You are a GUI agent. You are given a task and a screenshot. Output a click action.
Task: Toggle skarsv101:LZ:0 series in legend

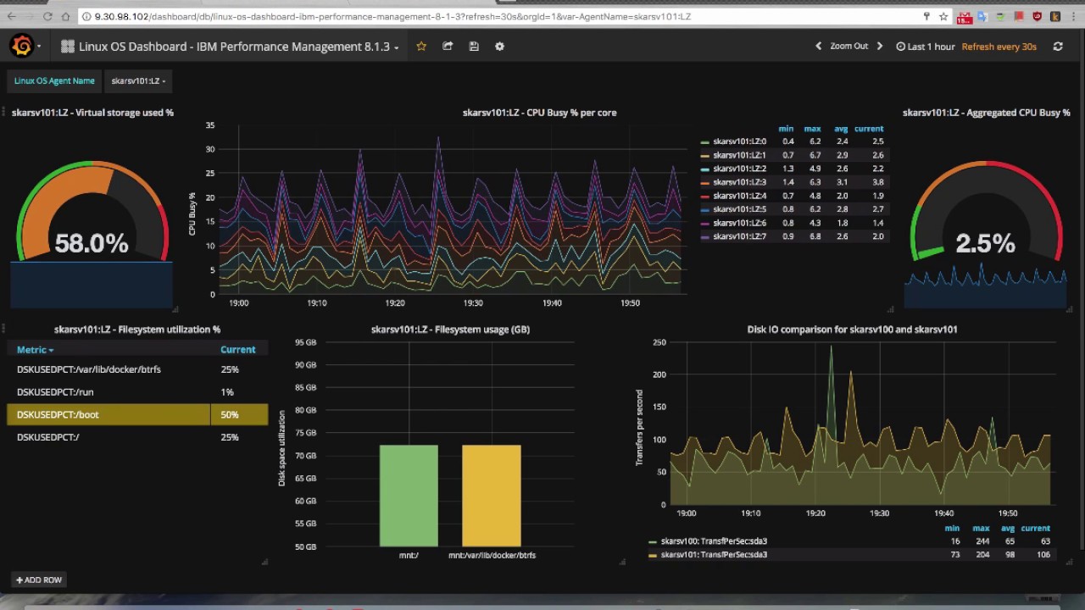(739, 141)
